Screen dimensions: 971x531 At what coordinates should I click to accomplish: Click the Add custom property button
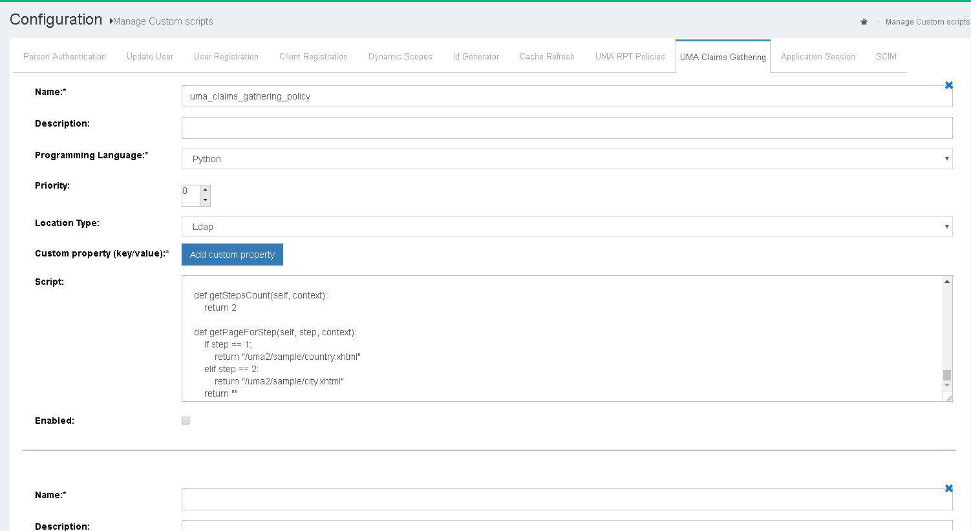coord(232,255)
